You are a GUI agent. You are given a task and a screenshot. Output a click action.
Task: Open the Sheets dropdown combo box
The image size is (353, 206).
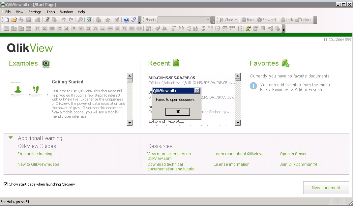point(184,20)
